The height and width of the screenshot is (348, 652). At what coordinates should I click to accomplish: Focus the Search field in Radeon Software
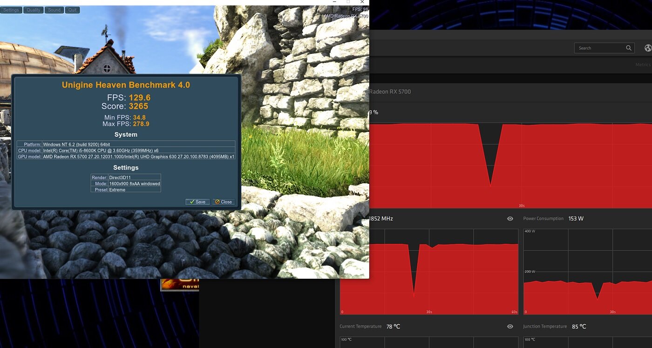604,48
